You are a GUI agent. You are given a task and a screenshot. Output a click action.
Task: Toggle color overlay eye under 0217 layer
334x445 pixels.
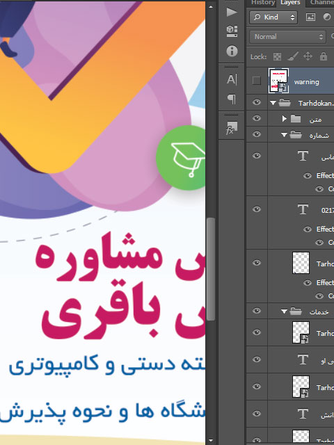click(319, 243)
